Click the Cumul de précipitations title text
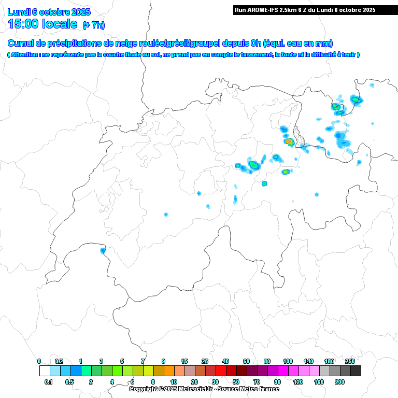Image resolution: width=398 pixels, height=398 pixels. point(170,44)
